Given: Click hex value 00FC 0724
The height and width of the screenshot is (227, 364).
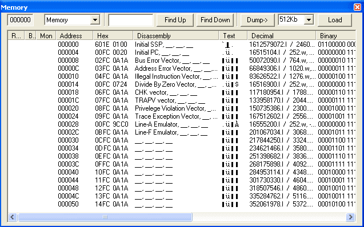Looking at the screenshot, I should 111,84.
